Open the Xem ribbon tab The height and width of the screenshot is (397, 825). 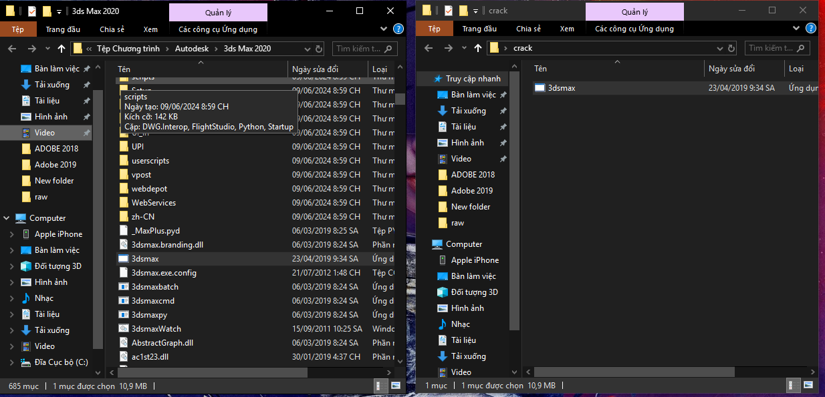[x=150, y=29]
